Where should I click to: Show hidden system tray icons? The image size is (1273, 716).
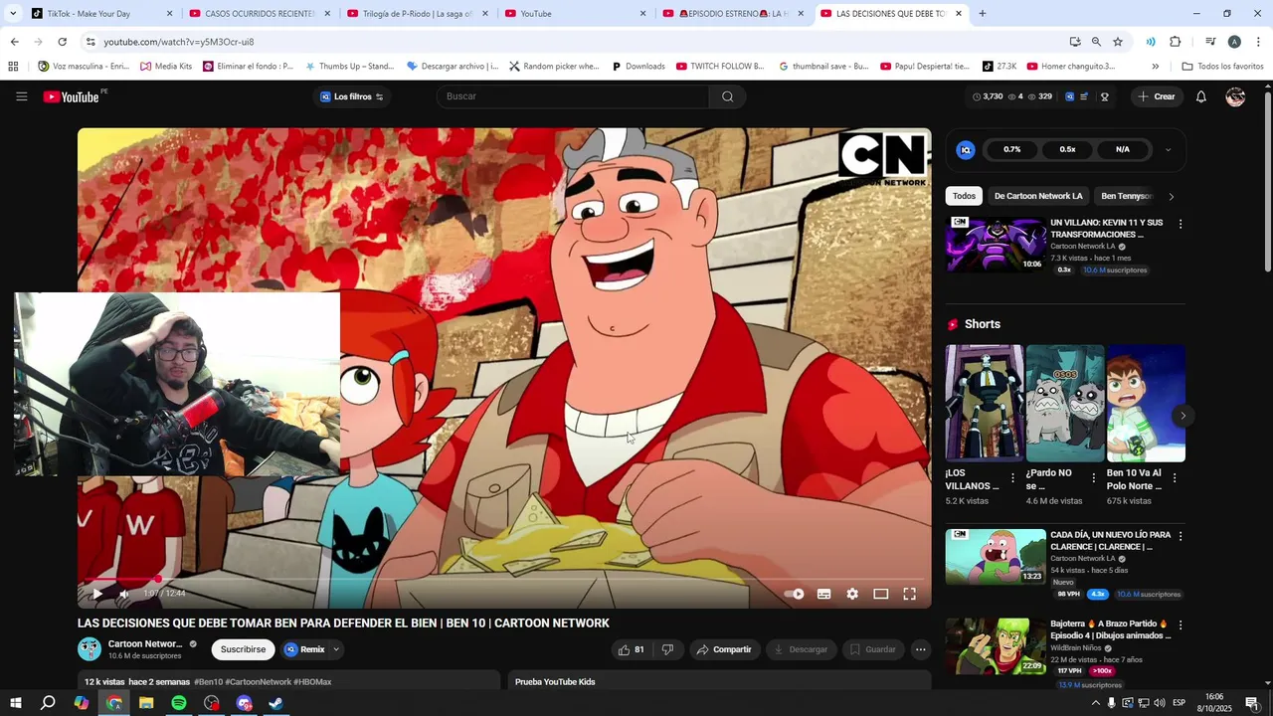(1095, 703)
